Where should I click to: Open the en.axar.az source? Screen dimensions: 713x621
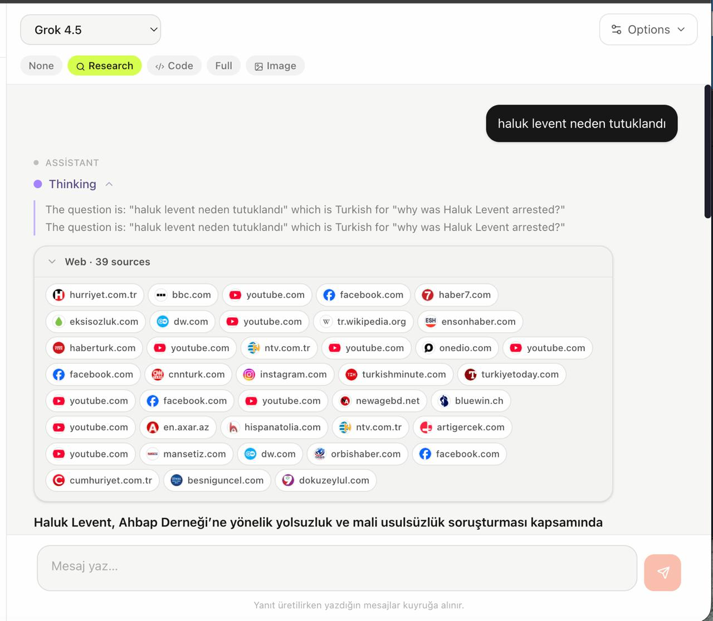[x=178, y=427]
